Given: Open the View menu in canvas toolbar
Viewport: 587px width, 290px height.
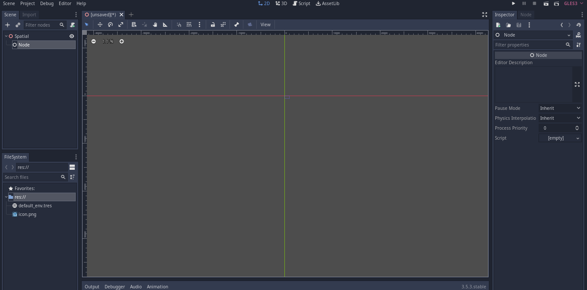Looking at the screenshot, I should coord(266,25).
